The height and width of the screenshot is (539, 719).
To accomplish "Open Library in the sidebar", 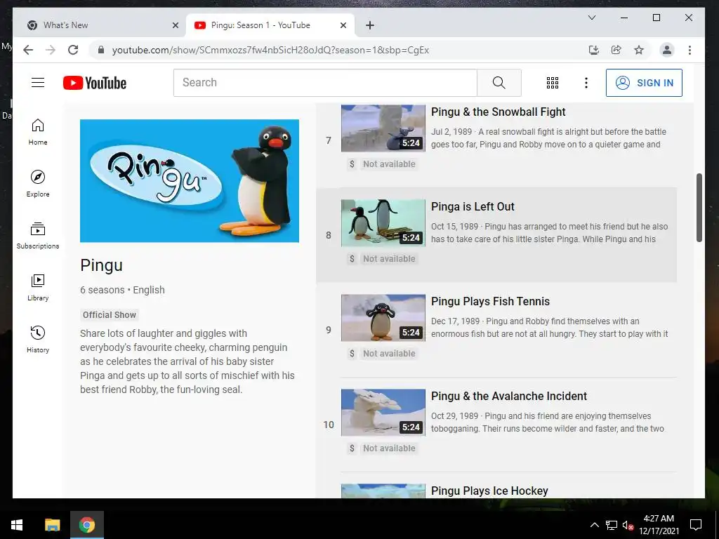I will (x=38, y=287).
